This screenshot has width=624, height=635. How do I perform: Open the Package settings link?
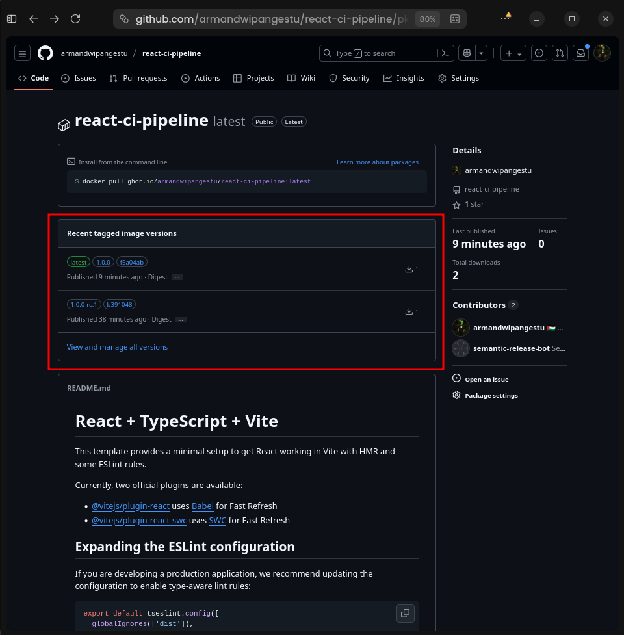pos(491,396)
